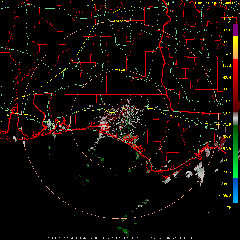Click the -94.2 velocity scale value
The height and width of the screenshot is (240, 240).
pyautogui.click(x=226, y=184)
